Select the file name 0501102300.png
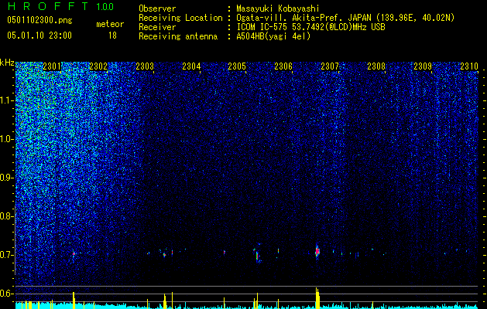Screen dimensions: 487x309 click(39, 21)
